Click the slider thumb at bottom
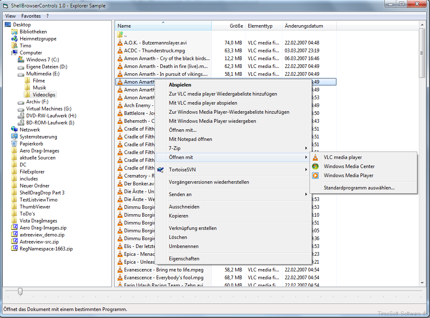Screen dimensions: 430x318 (20, 291)
